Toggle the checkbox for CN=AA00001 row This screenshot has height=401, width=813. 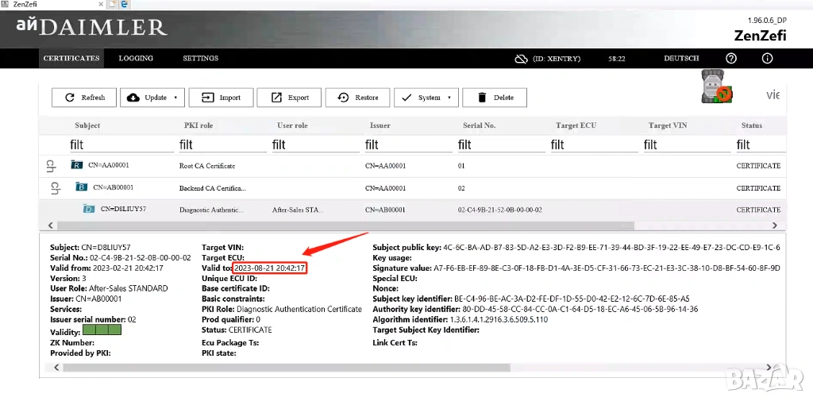click(x=52, y=166)
